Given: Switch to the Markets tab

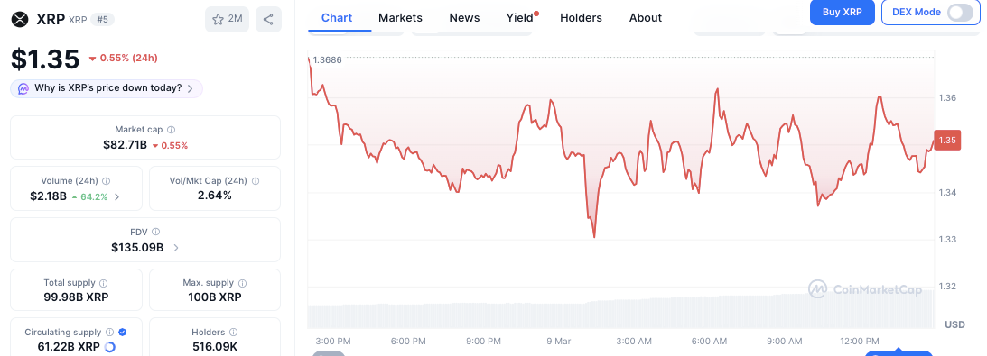Looking at the screenshot, I should 400,18.
